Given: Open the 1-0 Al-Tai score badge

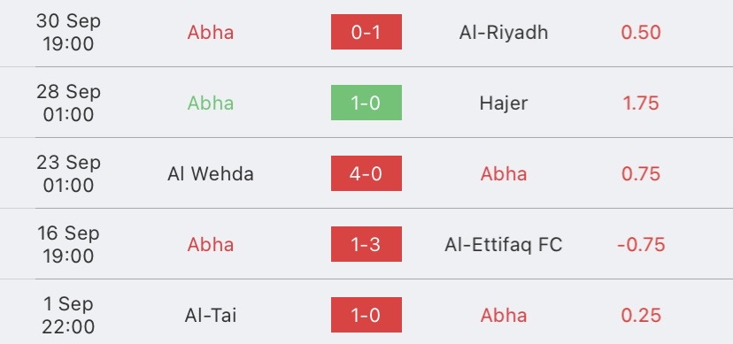Looking at the screenshot, I should [x=366, y=315].
